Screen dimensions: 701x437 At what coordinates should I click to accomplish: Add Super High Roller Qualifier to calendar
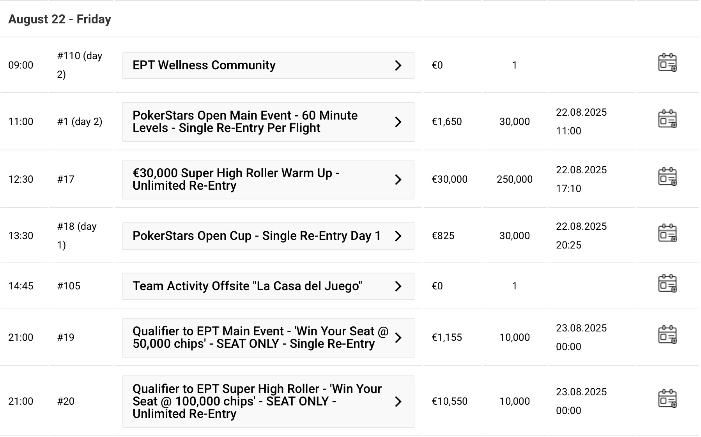(x=667, y=399)
